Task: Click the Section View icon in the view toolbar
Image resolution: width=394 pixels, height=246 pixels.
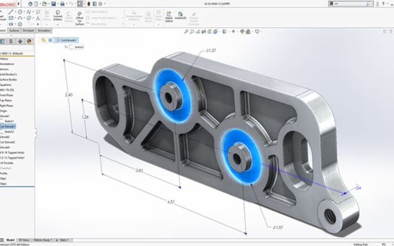Action: [x=203, y=32]
